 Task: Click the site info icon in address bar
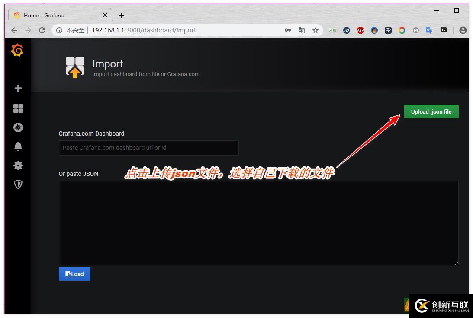[59, 30]
